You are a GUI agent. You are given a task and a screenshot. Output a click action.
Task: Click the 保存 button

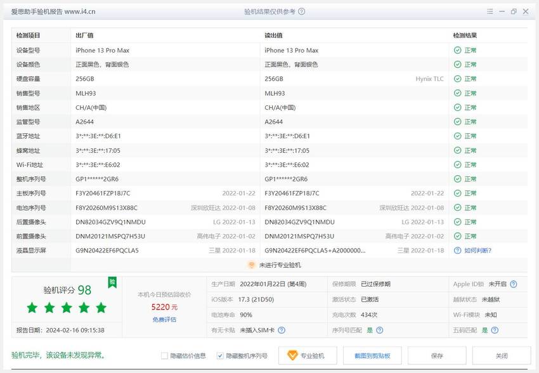[x=437, y=355]
